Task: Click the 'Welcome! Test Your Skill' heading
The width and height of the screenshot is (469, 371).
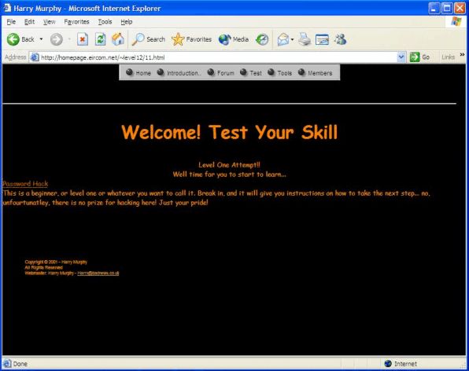Action: (x=230, y=132)
